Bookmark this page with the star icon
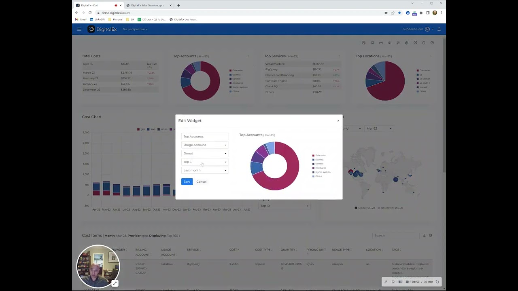 point(399,13)
